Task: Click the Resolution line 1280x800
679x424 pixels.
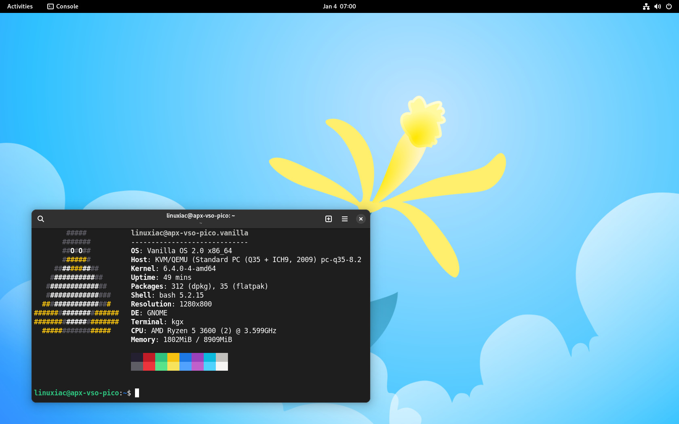Action: [171, 304]
